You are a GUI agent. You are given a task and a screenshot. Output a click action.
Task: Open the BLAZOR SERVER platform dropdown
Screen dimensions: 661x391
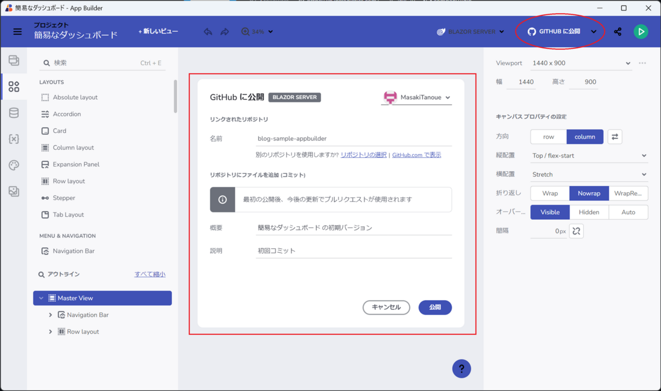point(470,32)
